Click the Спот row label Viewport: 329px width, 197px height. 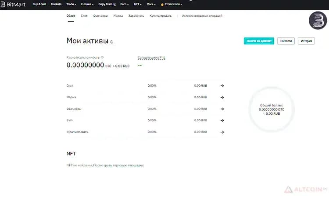point(70,86)
